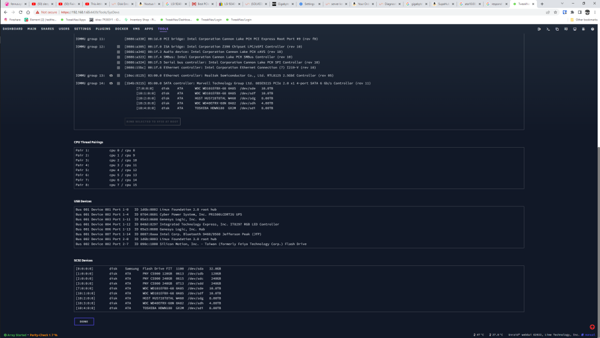
Task: Open the USERS menu
Action: pyautogui.click(x=64, y=29)
